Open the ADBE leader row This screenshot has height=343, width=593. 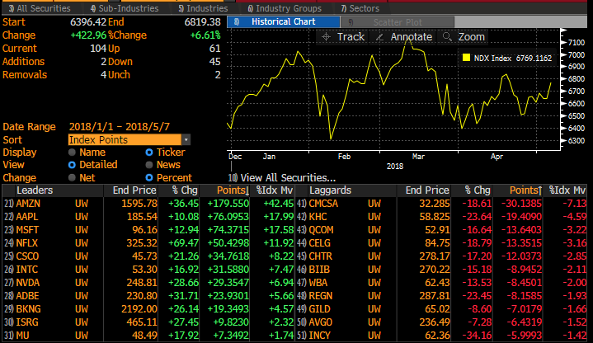click(148, 296)
